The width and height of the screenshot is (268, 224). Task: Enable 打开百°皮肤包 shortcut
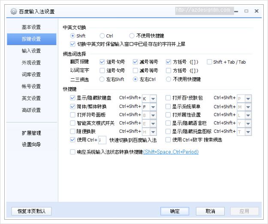tap(168, 98)
